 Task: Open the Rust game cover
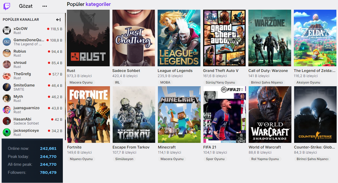[88, 38]
